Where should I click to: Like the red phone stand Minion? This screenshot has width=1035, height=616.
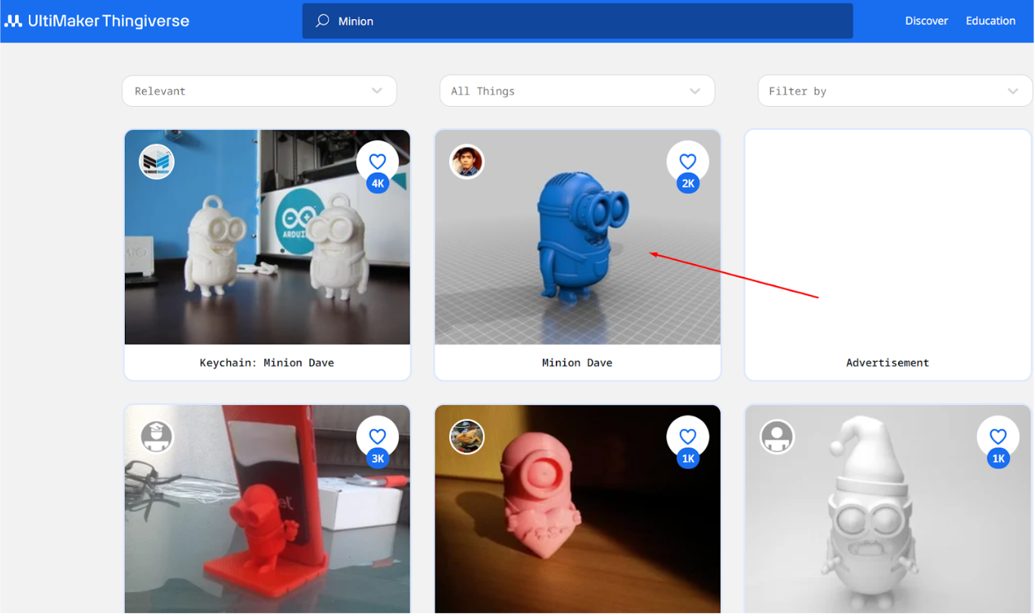[378, 437]
